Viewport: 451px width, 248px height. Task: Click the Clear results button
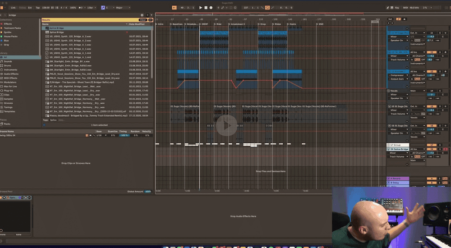[143, 20]
